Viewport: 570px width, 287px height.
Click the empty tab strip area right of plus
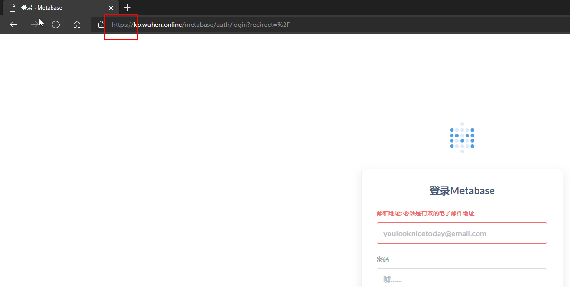tap(337, 8)
